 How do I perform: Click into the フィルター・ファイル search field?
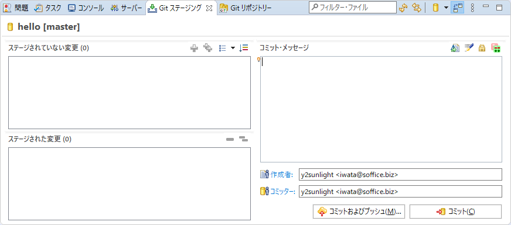click(x=353, y=8)
